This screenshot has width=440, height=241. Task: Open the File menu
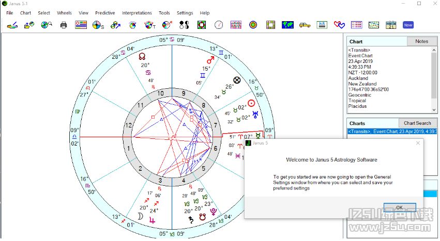[9, 13]
